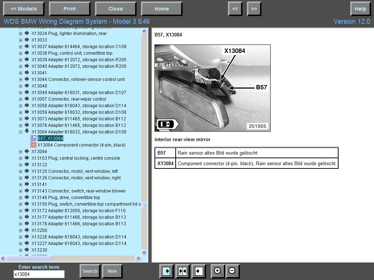374x280 pixels.
Task: Click the left-arrow-to-bar pane layout icon
Action: pyautogui.click(x=198, y=271)
